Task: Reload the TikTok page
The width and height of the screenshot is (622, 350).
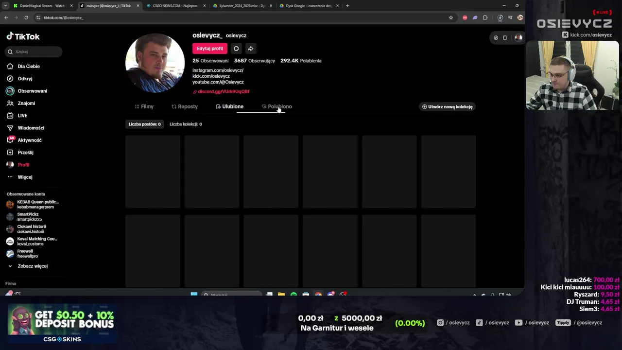Action: click(26, 17)
